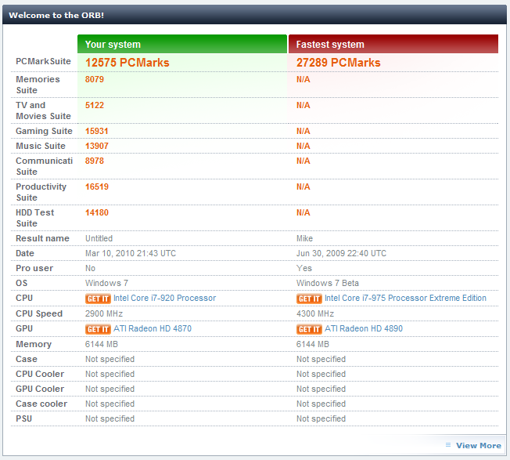Open ATI Radeon HD 4870 link
Viewport: 510px width, 460px height.
click(153, 328)
